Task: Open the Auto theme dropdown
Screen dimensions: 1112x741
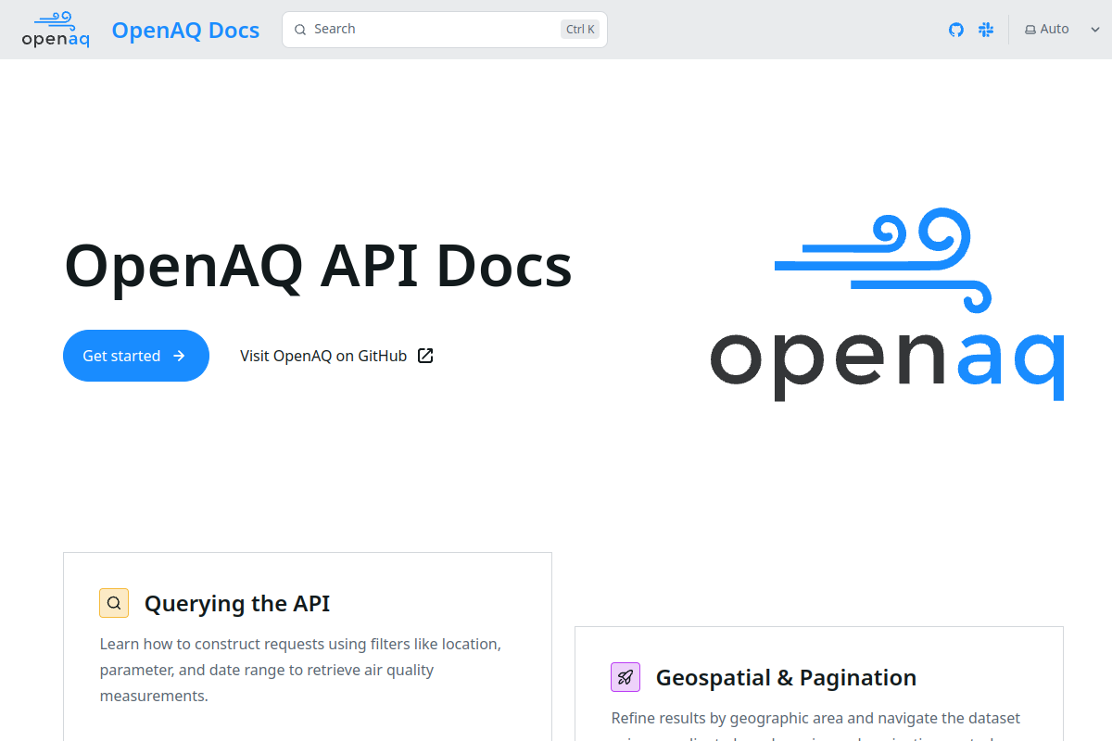Action: [x=1062, y=30]
